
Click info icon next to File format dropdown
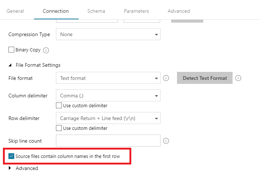point(166,78)
